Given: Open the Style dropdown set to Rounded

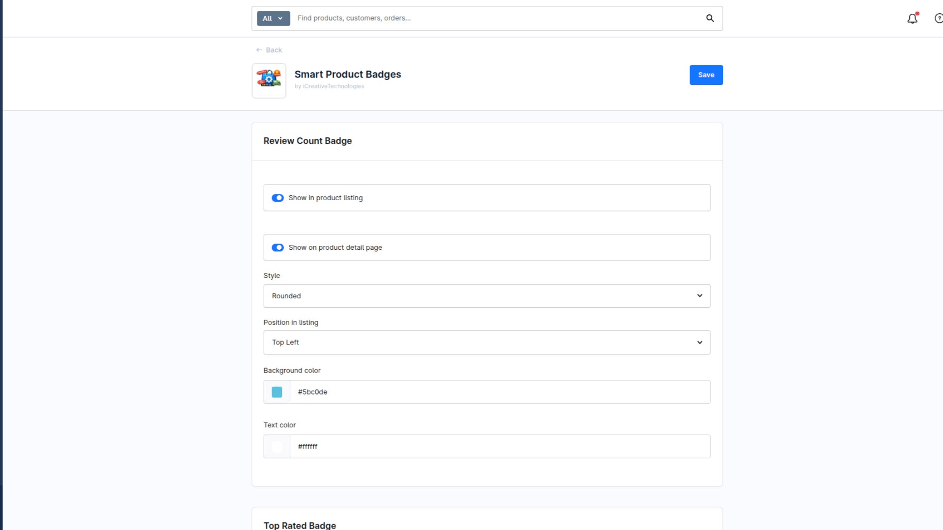Looking at the screenshot, I should click(487, 296).
